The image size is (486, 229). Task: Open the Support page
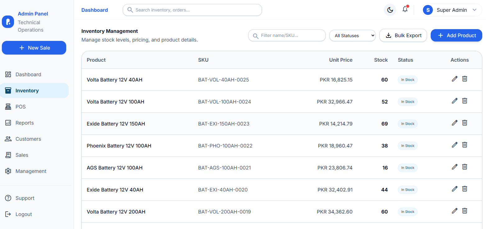point(34,198)
